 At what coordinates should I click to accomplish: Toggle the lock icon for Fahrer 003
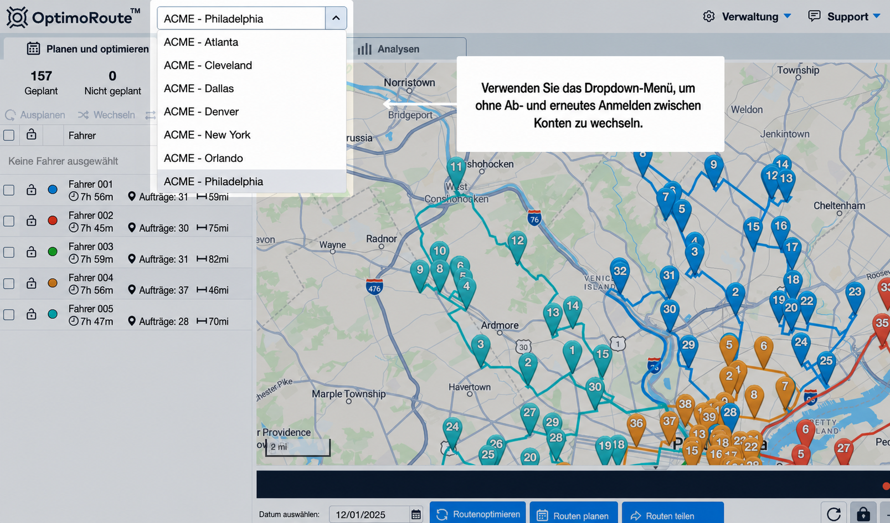tap(32, 252)
